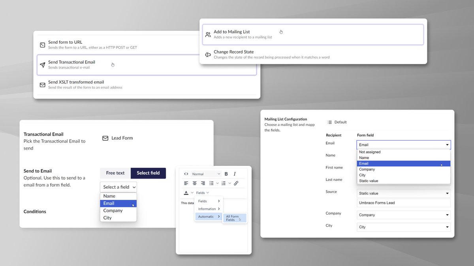
Task: Expand the Automatic submenu item
Action: coord(209,216)
